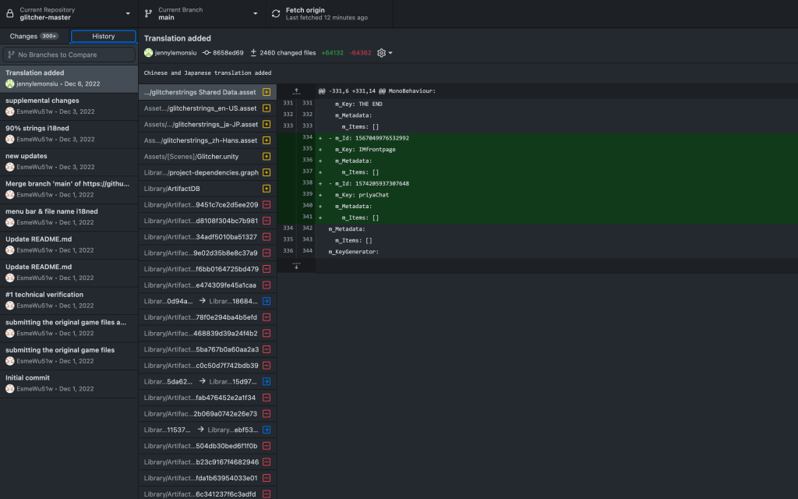The image size is (798, 499).
Task: Click the No Branches to Compare field
Action: coord(69,55)
